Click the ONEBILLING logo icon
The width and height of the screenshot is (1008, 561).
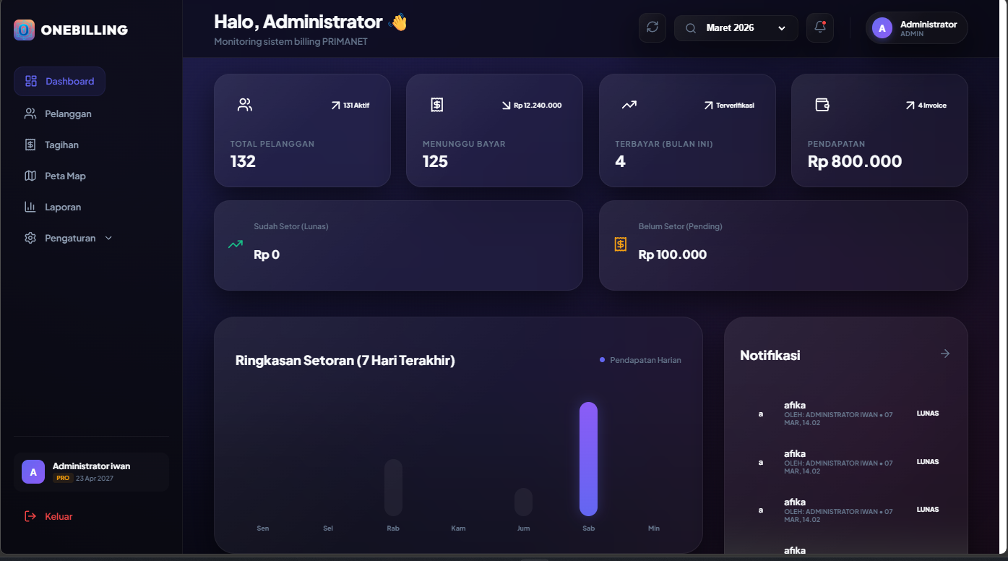pyautogui.click(x=24, y=30)
